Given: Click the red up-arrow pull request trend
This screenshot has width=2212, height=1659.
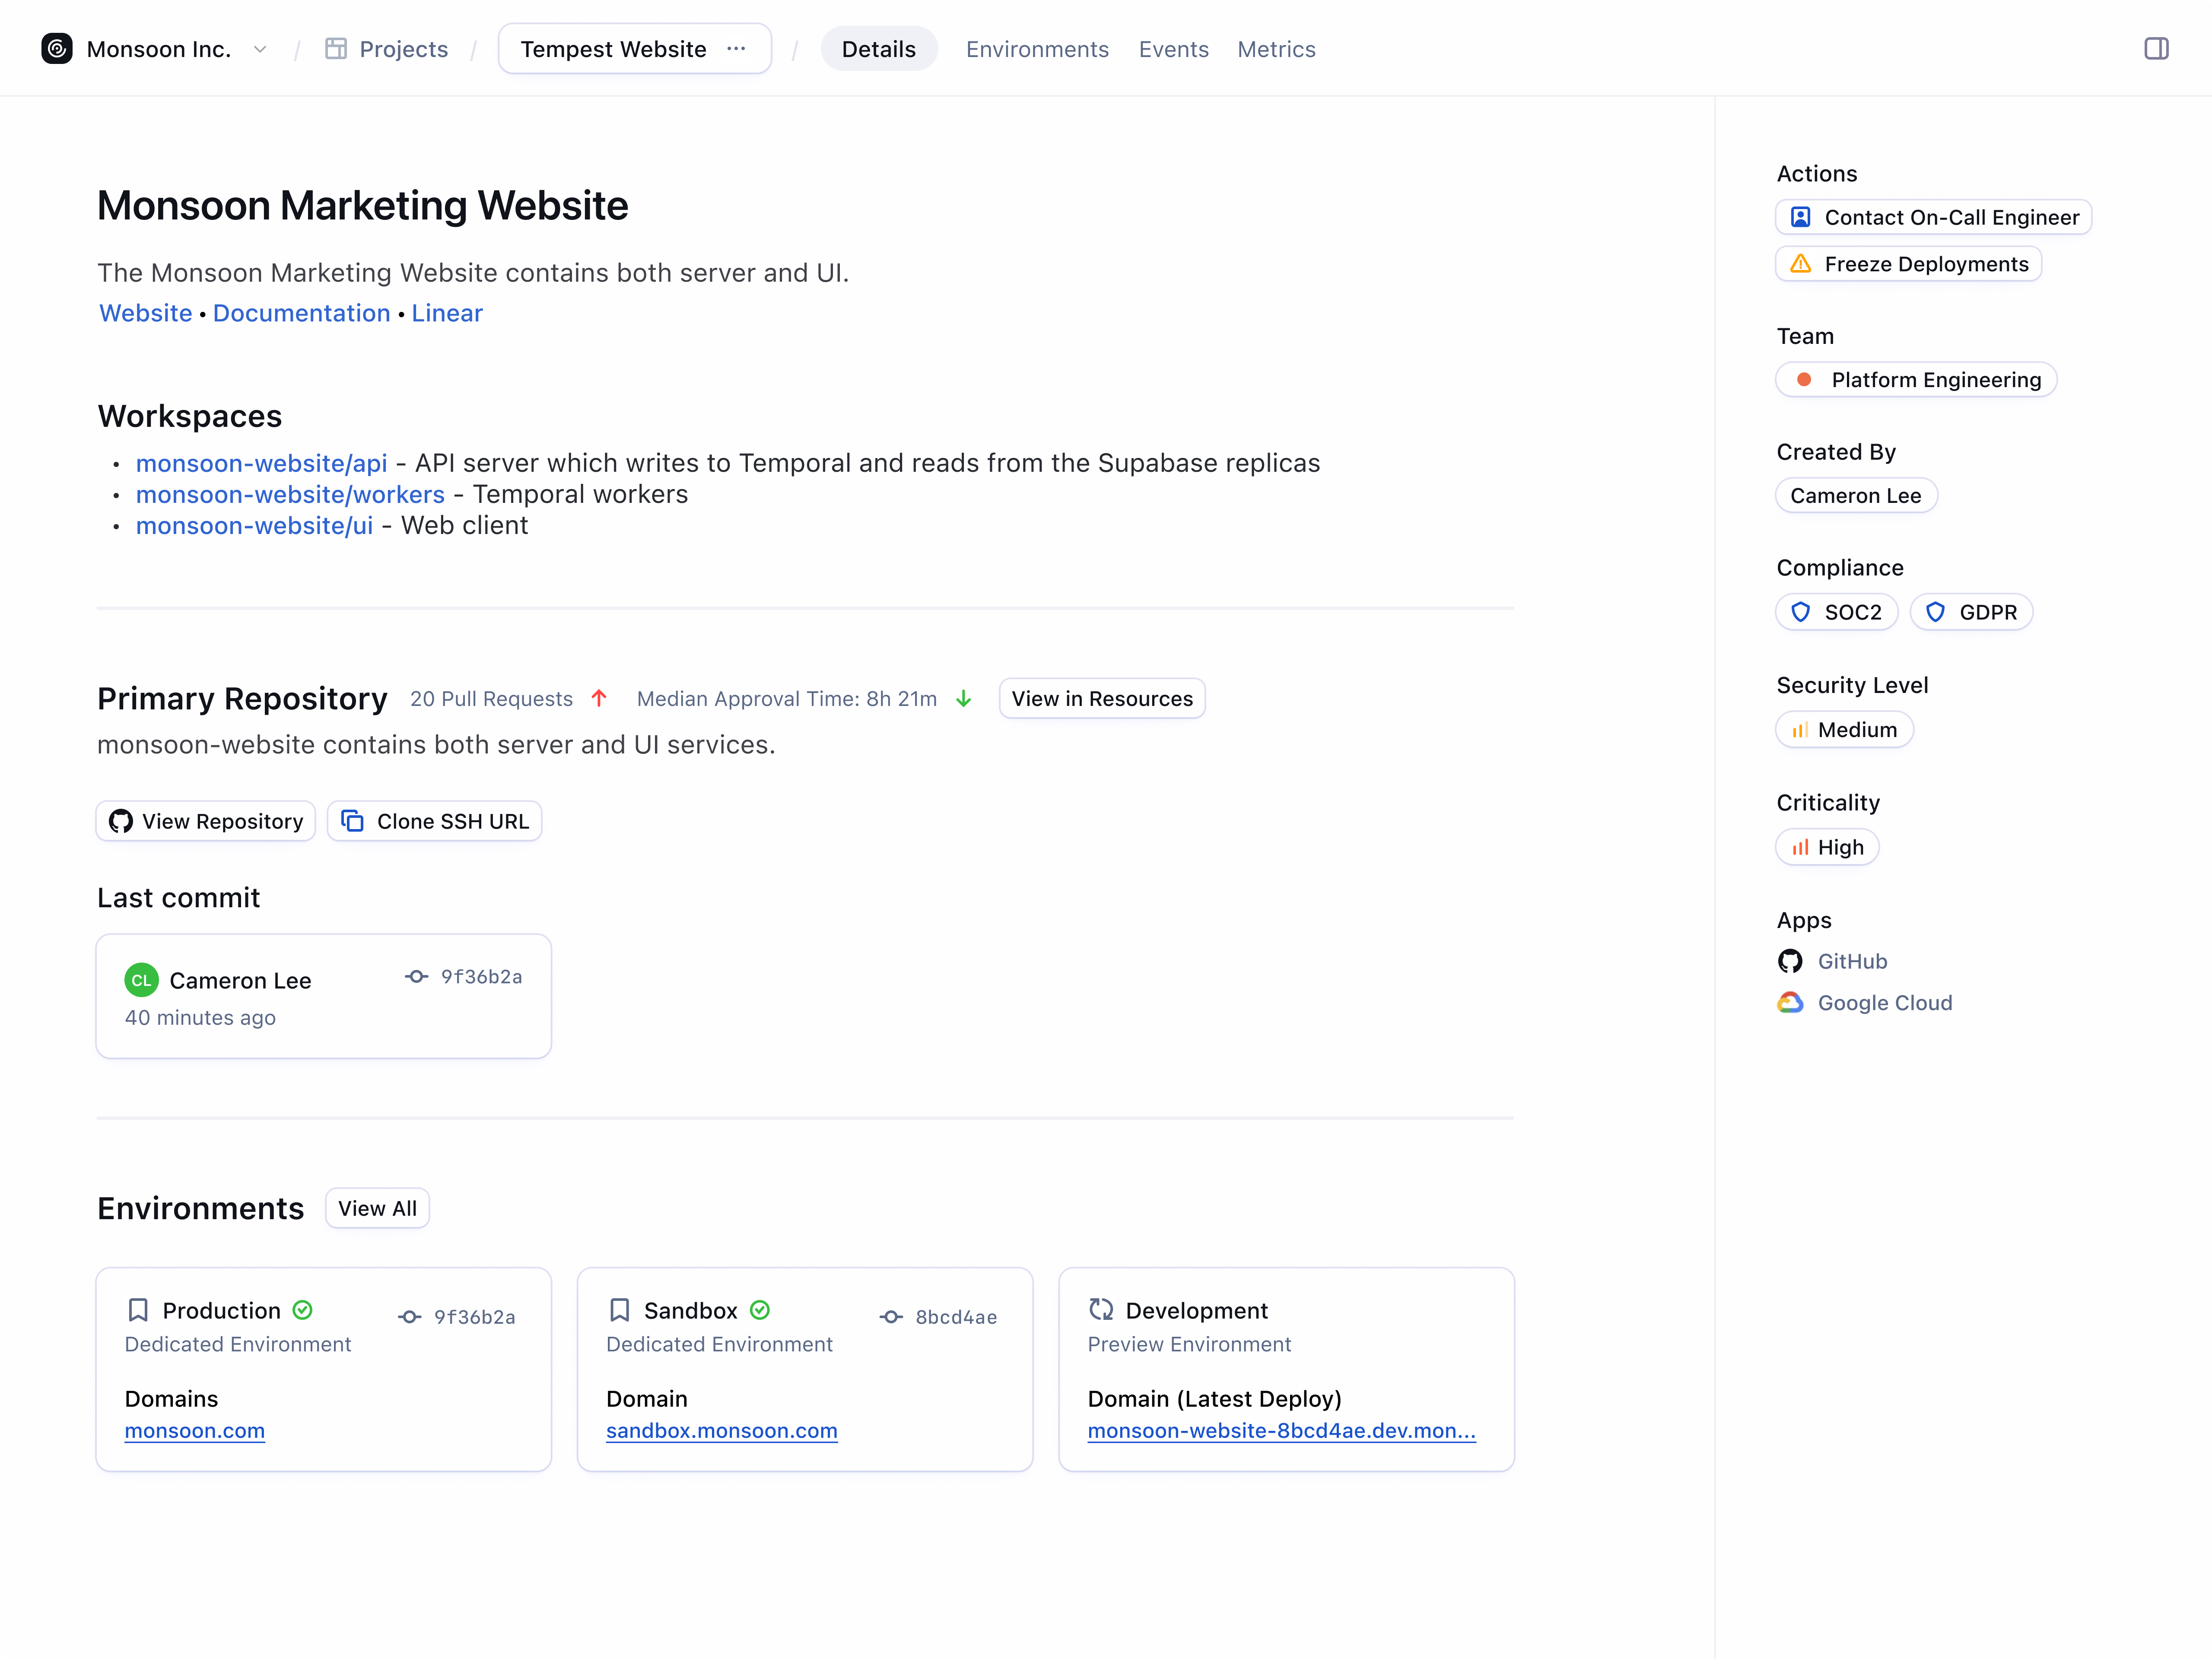Looking at the screenshot, I should click(599, 698).
